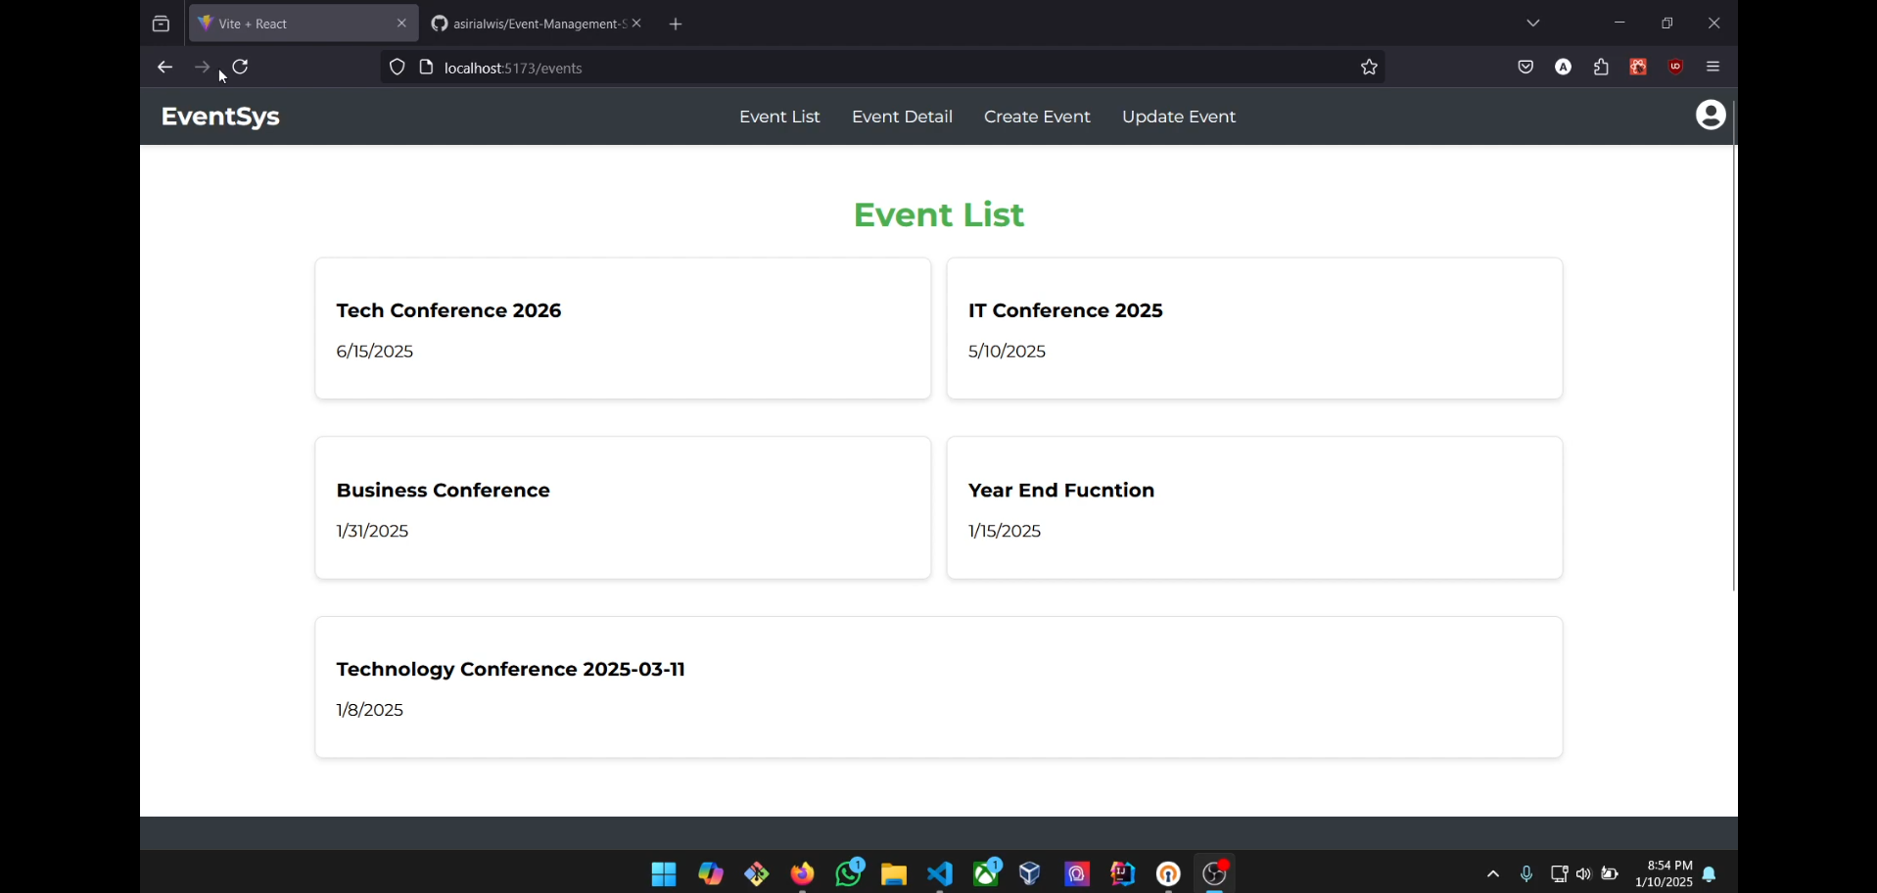
Task: Open the volume speaker icon in the tray
Action: click(1583, 874)
